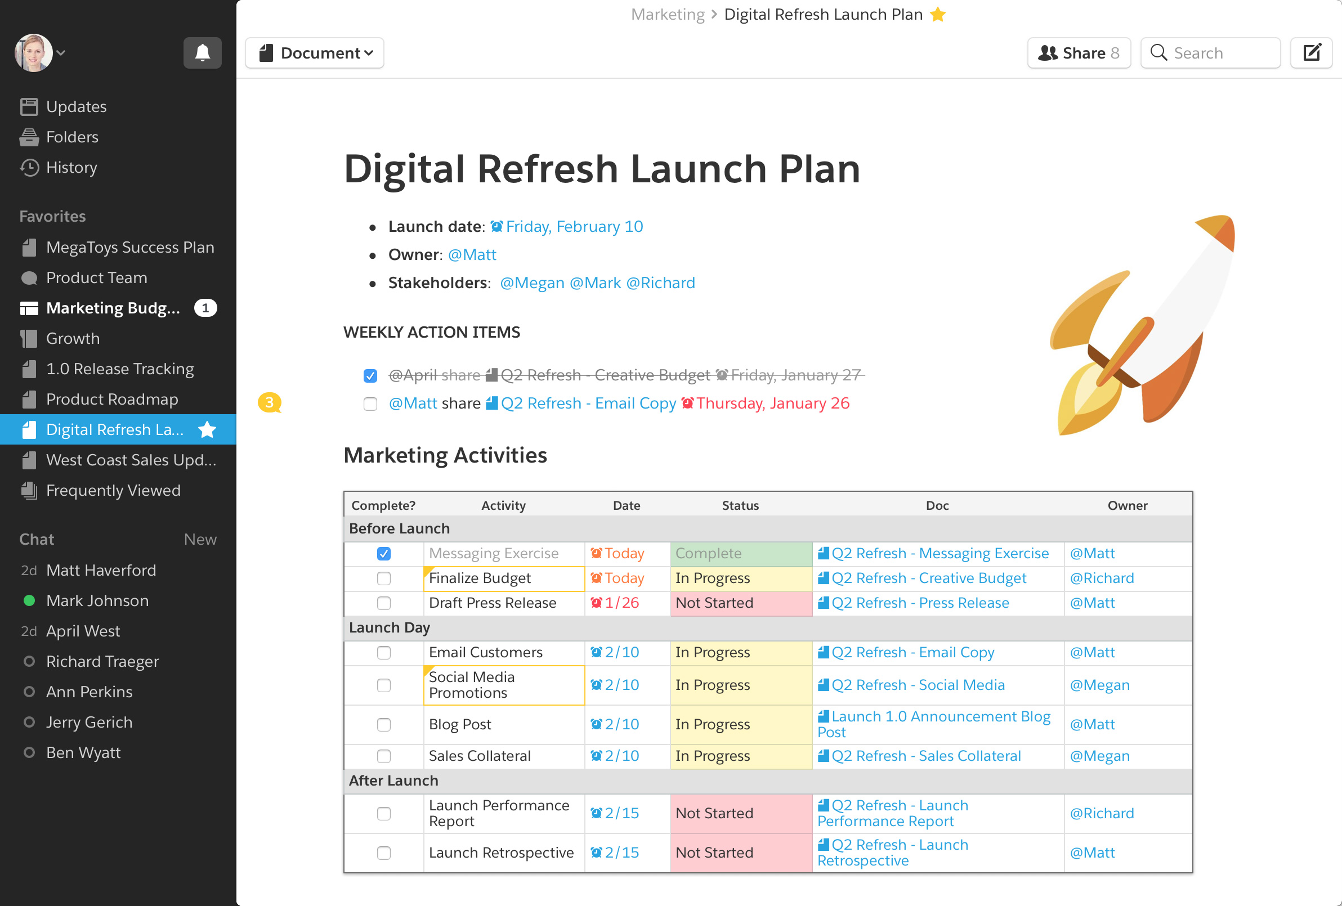Click the compose new document icon
This screenshot has height=906, width=1342.
1311,53
